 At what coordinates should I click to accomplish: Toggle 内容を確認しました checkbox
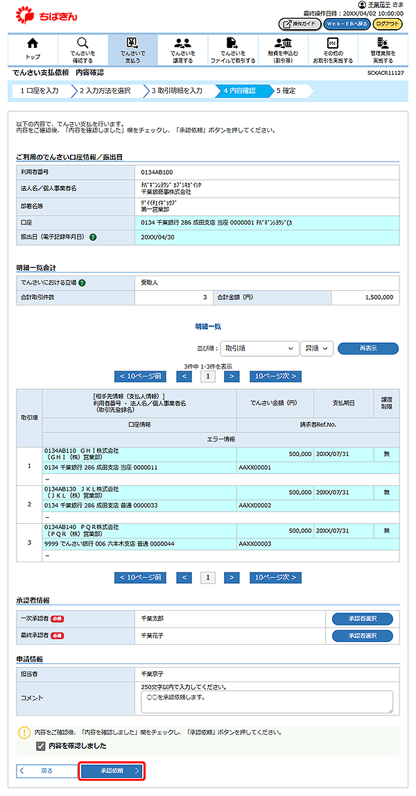[x=40, y=746]
